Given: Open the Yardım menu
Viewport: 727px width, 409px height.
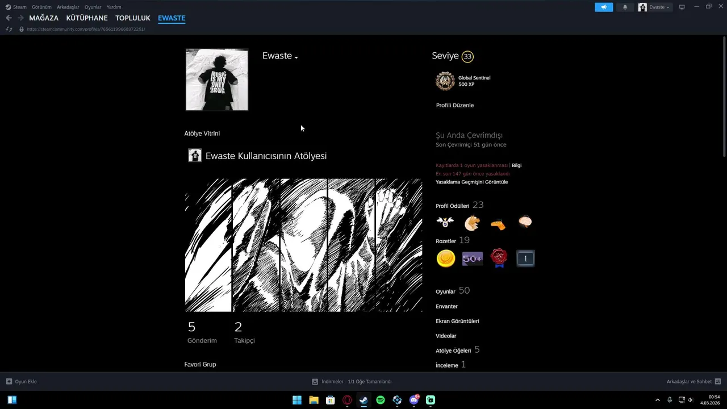Looking at the screenshot, I should [114, 7].
